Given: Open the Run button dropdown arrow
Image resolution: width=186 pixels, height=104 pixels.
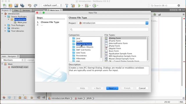Looking at the screenshot, I should coord(82,5).
